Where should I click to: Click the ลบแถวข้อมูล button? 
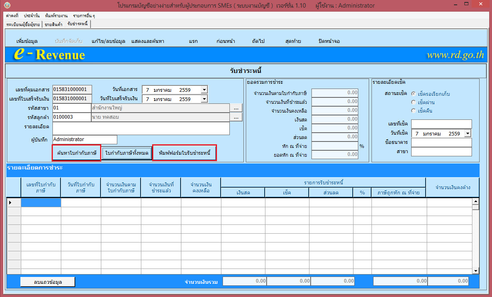coord(48,282)
